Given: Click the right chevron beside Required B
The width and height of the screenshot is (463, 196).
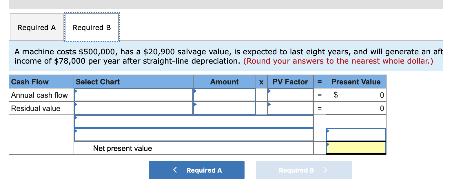Looking at the screenshot, I should pyautogui.click(x=325, y=170).
